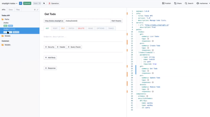Select the POST method tab
The image size is (210, 117).
[x=55, y=28]
